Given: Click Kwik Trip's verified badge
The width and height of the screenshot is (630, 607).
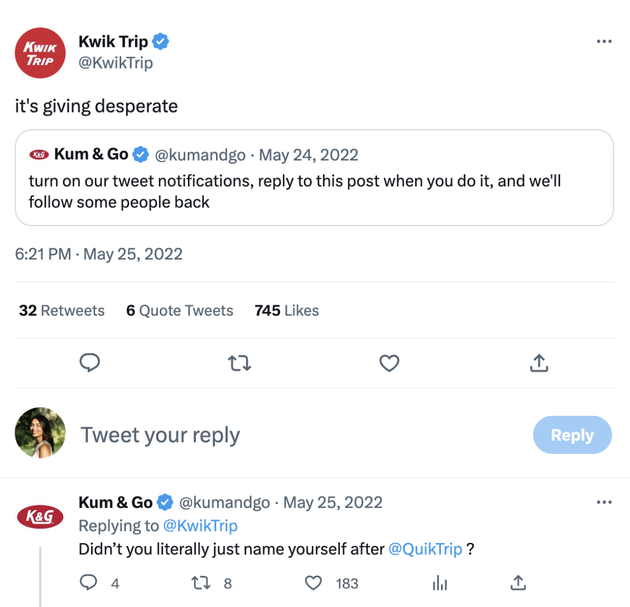Looking at the screenshot, I should (x=160, y=41).
